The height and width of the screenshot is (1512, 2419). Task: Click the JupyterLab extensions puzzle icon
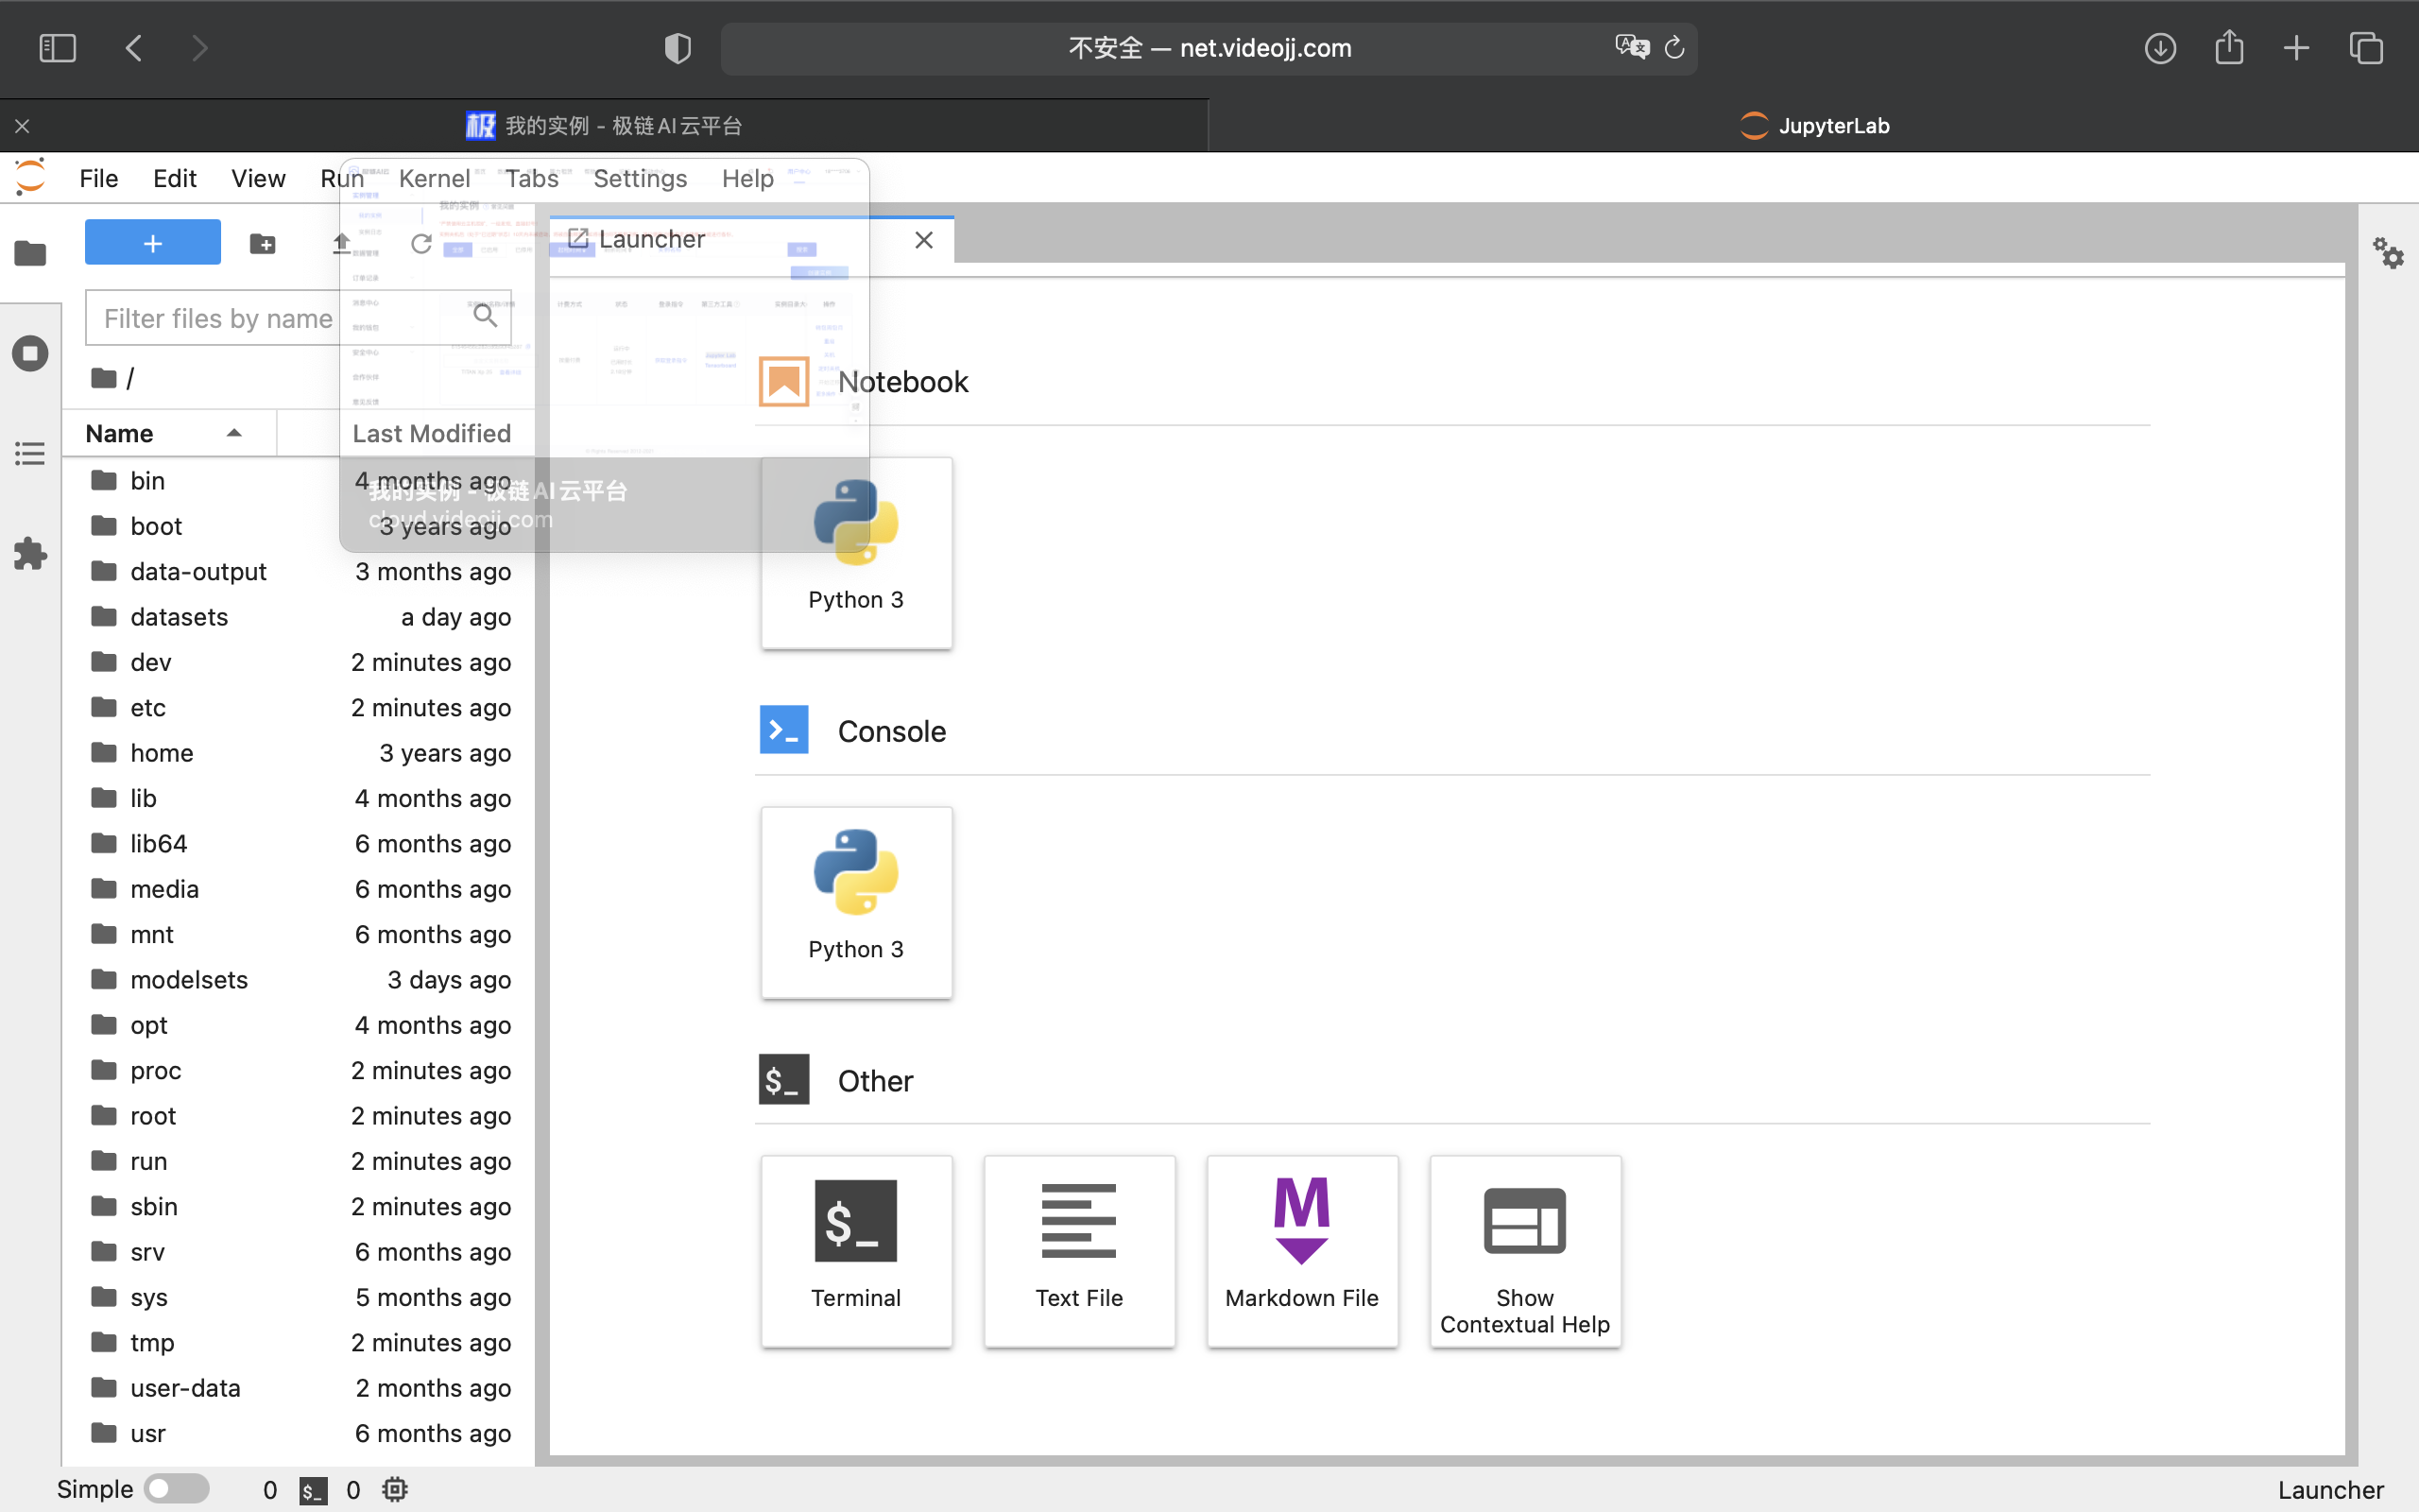(x=29, y=554)
